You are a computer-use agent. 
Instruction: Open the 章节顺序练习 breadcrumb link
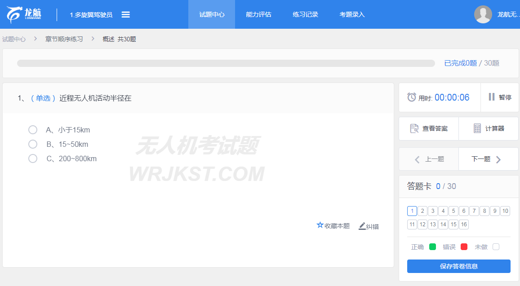(64, 39)
